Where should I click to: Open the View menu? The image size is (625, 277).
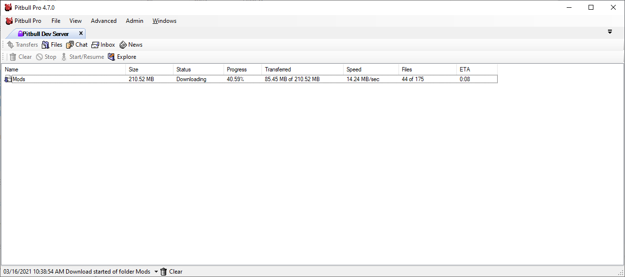point(75,21)
